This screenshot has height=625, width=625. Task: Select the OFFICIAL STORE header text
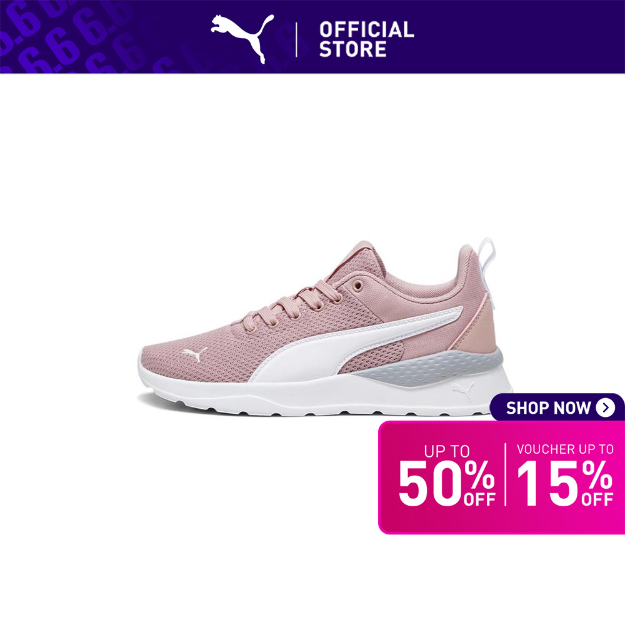click(366, 39)
